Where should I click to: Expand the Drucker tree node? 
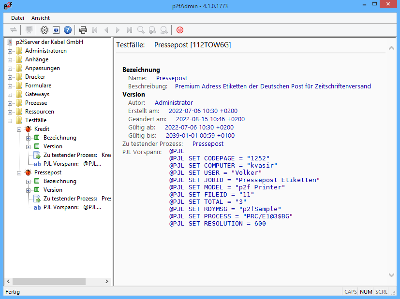tap(10, 77)
